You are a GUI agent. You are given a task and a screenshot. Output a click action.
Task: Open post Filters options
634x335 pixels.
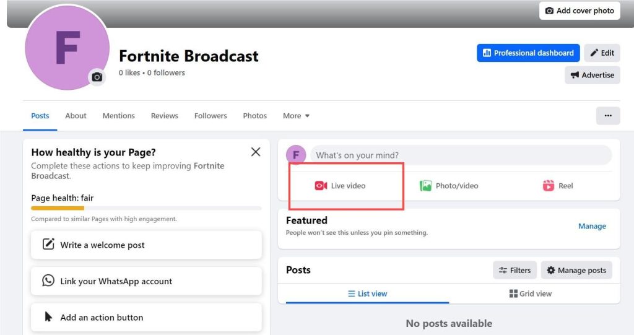point(515,270)
